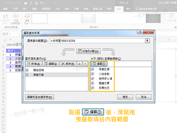Uncheck the 專案天數 series checkbox
177x133 pixels.
[27, 75]
